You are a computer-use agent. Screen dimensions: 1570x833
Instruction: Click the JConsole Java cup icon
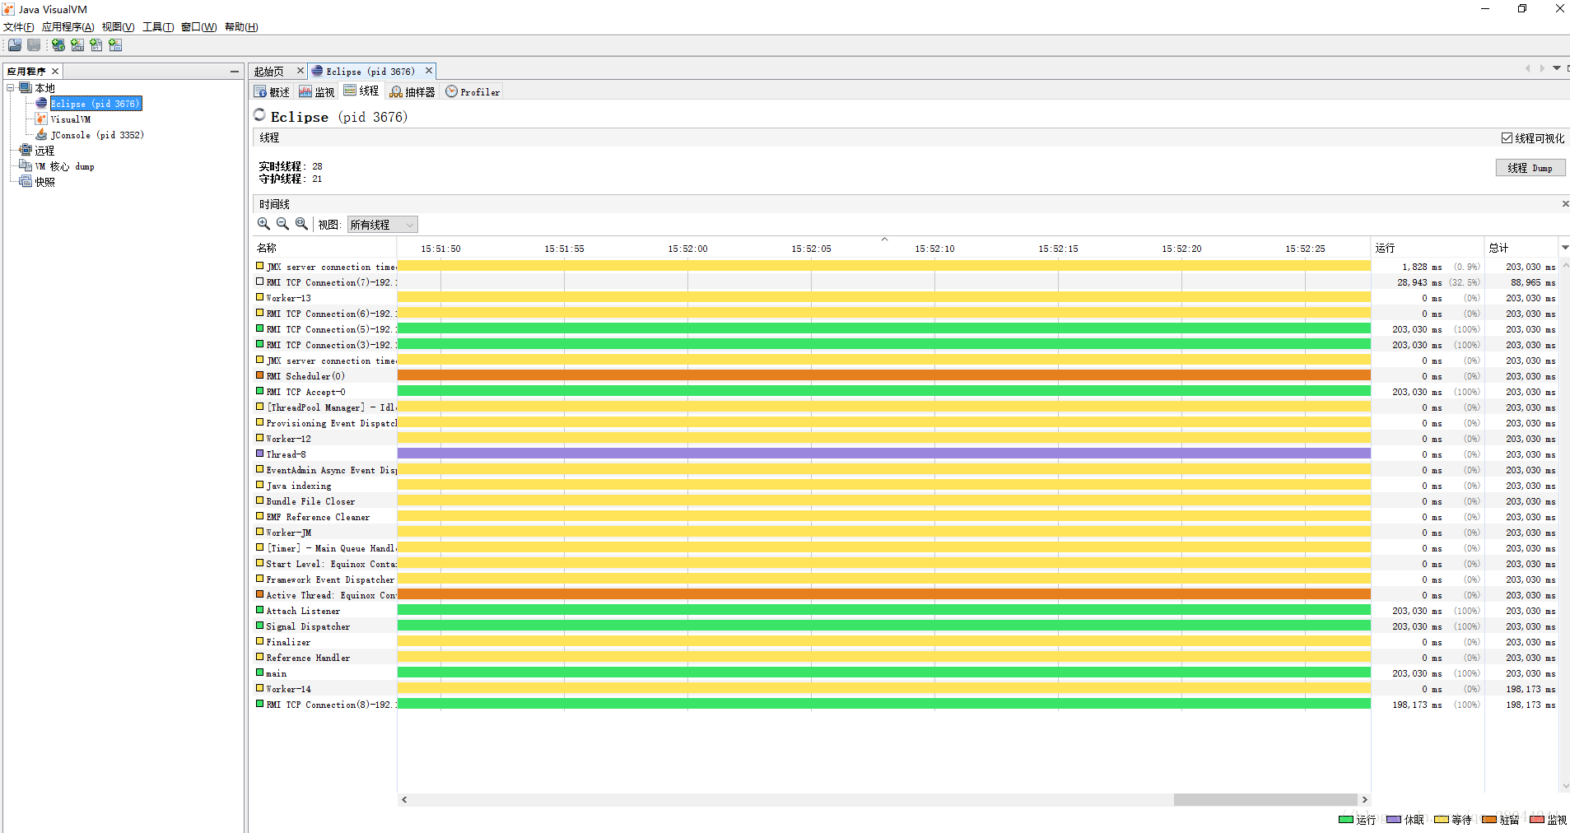[41, 134]
